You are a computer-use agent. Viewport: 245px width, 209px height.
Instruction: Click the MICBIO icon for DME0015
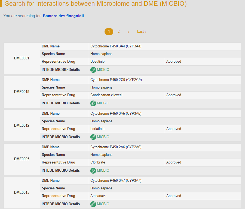click(x=93, y=204)
